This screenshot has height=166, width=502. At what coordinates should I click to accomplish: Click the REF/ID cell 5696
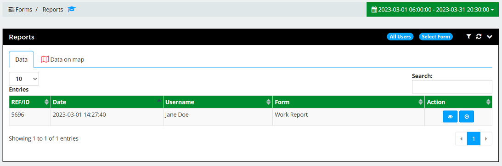[30, 117]
